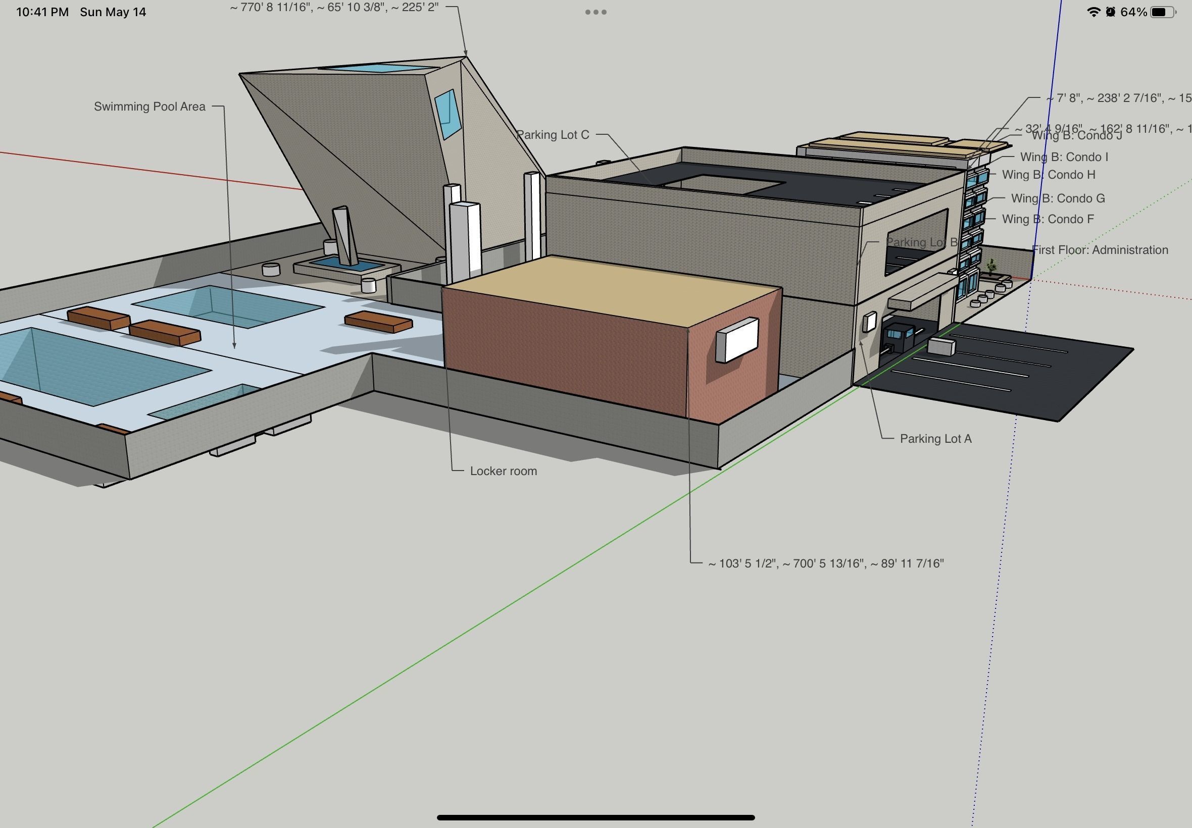
Task: Select the "Parking Lot C" label
Action: pyautogui.click(x=553, y=135)
